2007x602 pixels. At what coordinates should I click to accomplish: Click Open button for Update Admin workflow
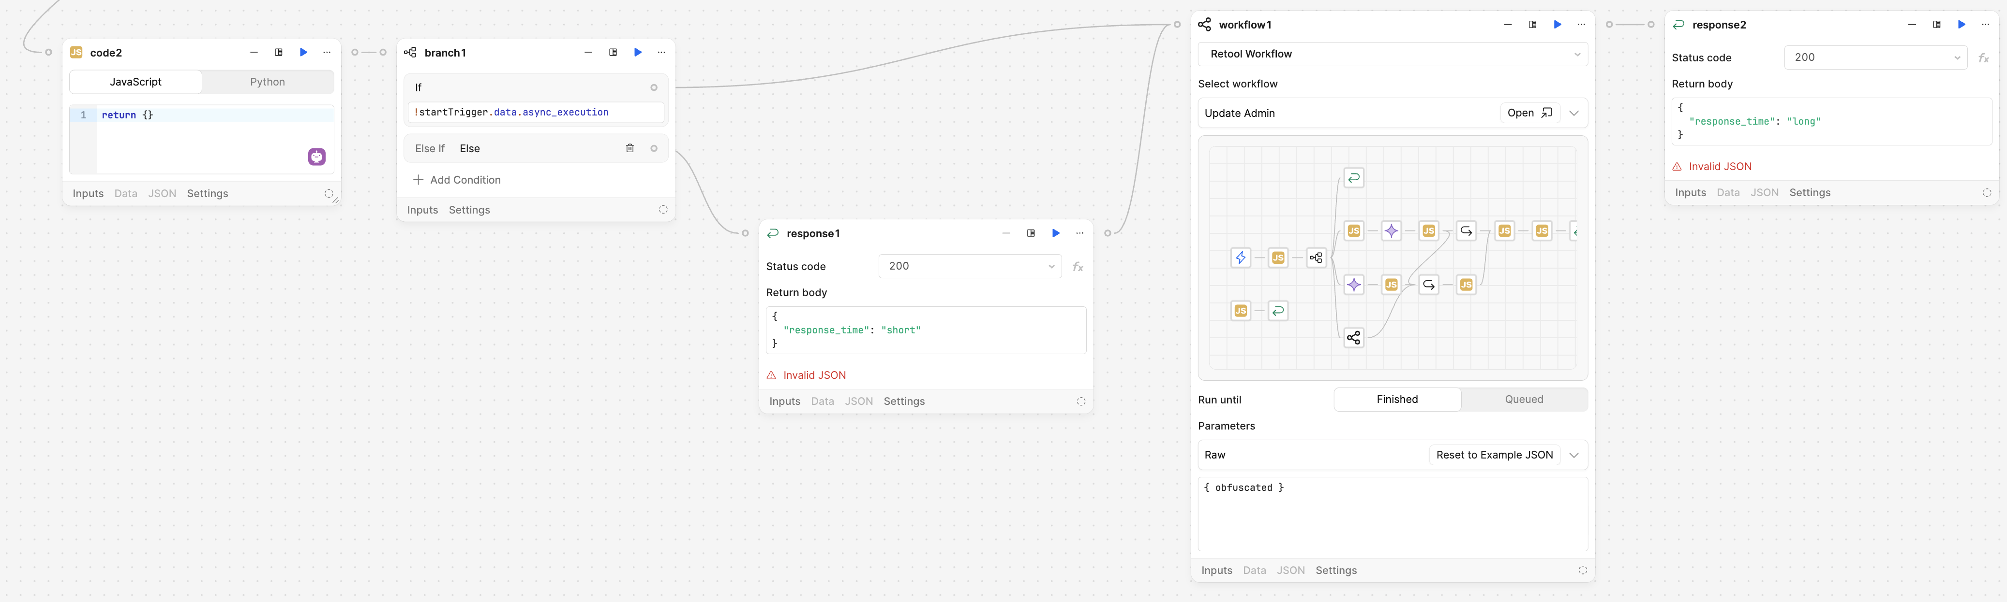[x=1529, y=113]
